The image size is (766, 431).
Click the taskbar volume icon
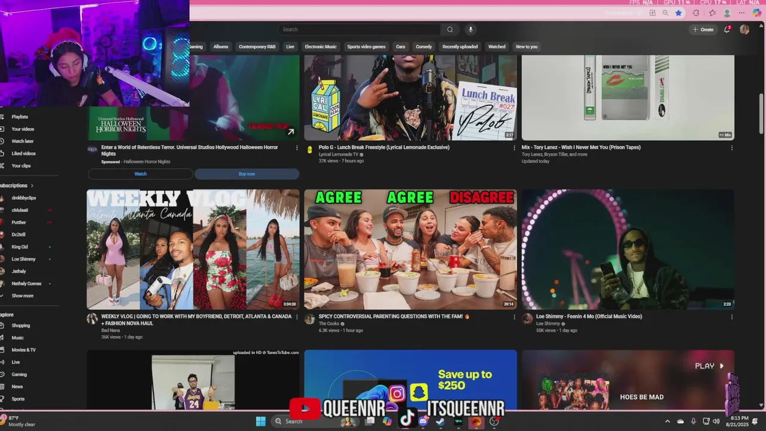[x=717, y=421]
